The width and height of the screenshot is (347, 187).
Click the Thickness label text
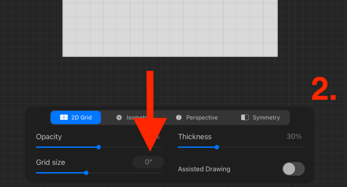pyautogui.click(x=195, y=136)
